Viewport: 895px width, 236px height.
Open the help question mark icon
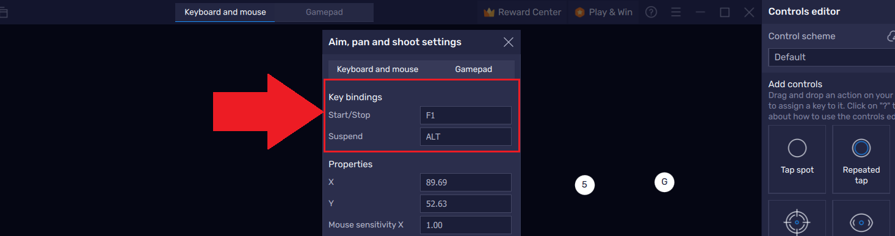(651, 12)
